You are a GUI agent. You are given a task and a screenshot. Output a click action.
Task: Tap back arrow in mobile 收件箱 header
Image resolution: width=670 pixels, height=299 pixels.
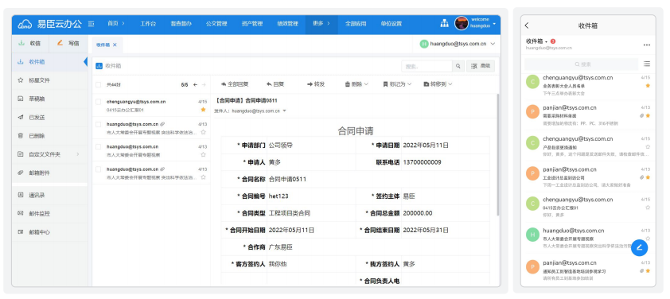click(x=527, y=25)
